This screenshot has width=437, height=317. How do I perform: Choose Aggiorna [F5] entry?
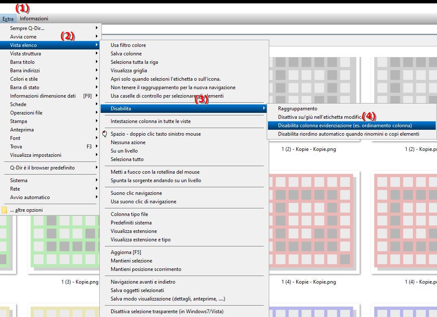pyautogui.click(x=184, y=252)
